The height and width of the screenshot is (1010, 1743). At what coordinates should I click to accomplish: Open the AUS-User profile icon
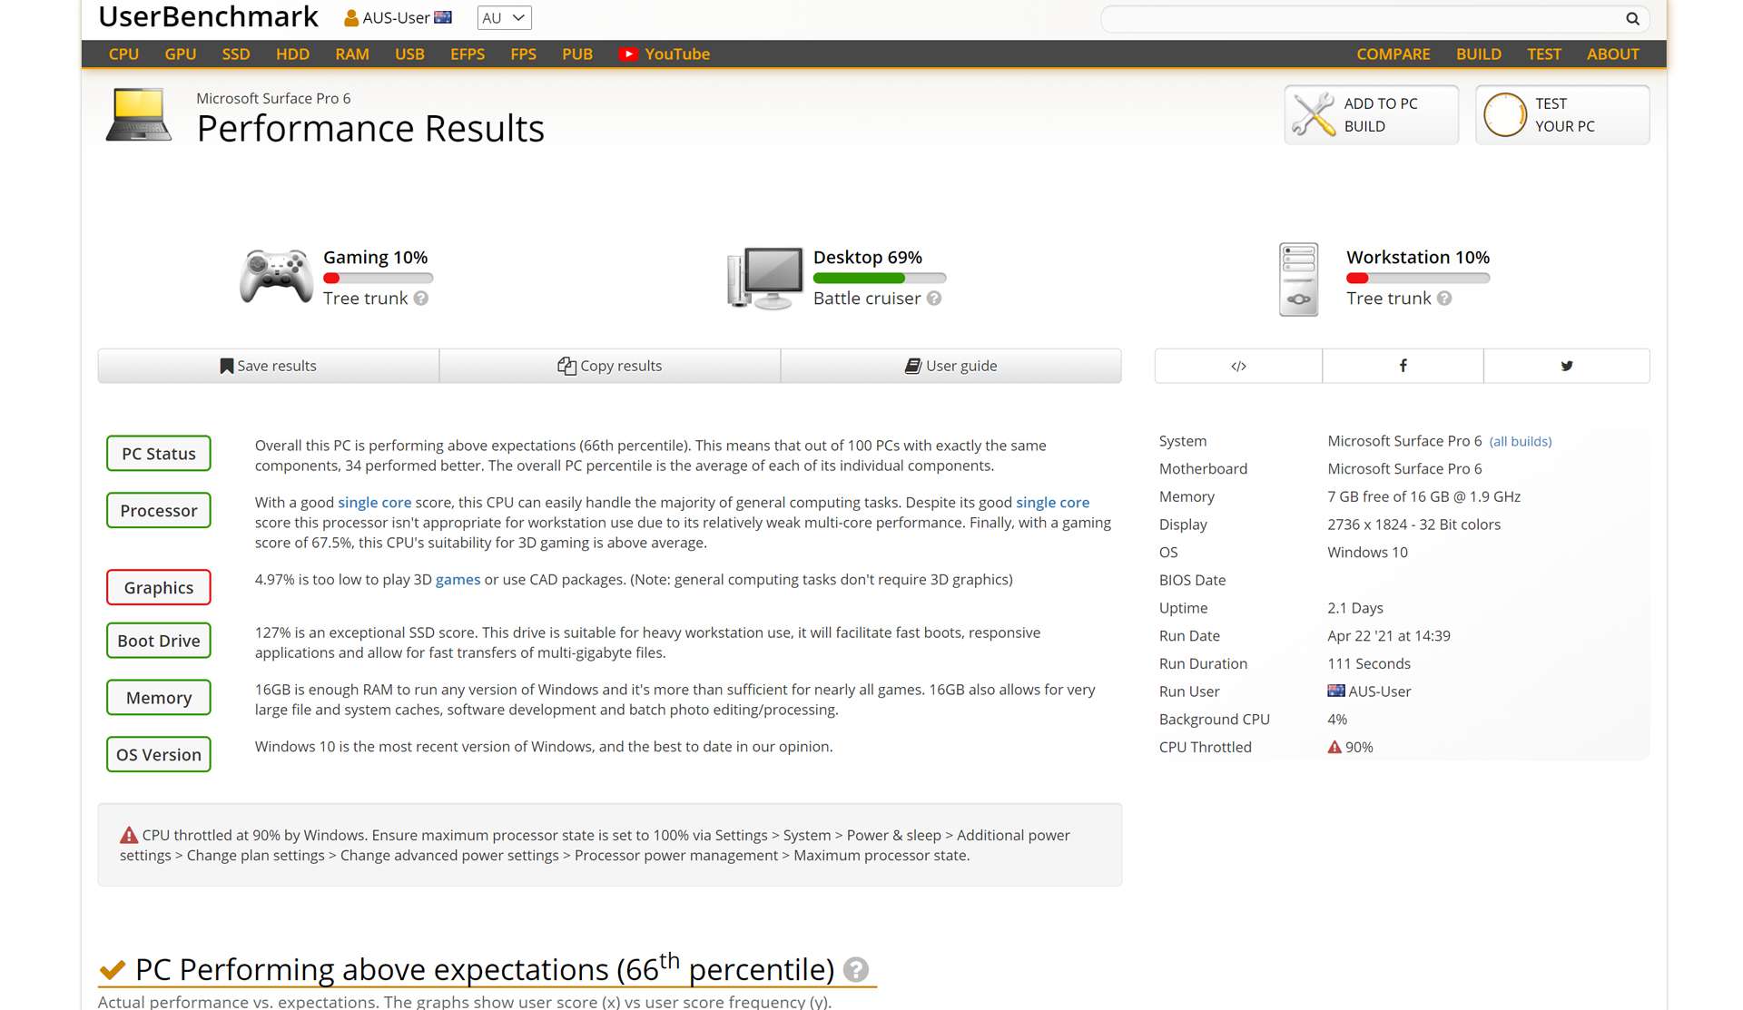click(350, 18)
